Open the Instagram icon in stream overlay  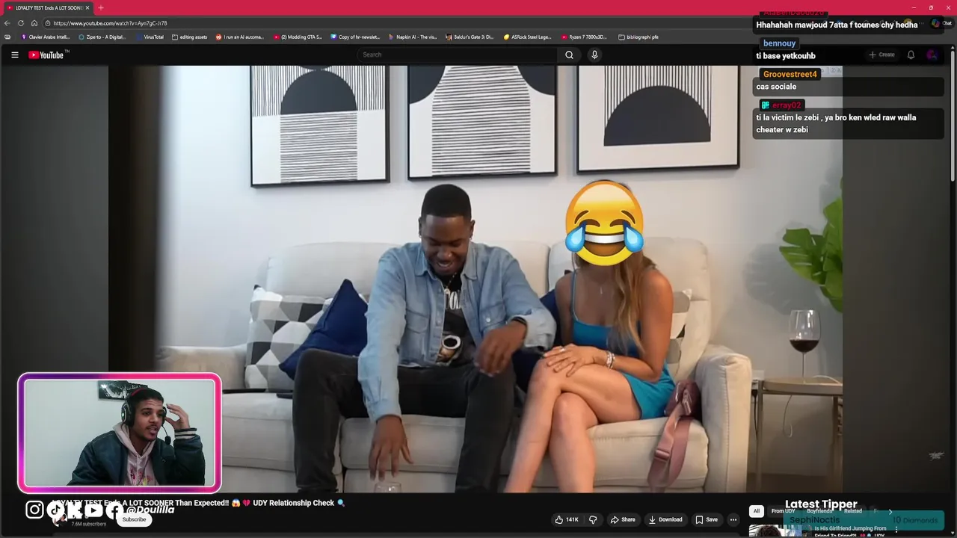[35, 510]
